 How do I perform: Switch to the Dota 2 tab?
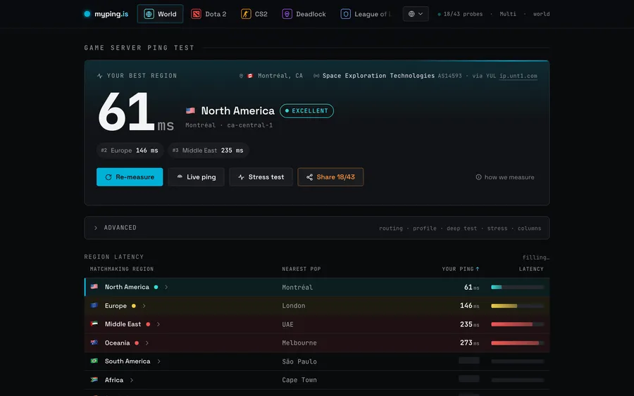(209, 14)
